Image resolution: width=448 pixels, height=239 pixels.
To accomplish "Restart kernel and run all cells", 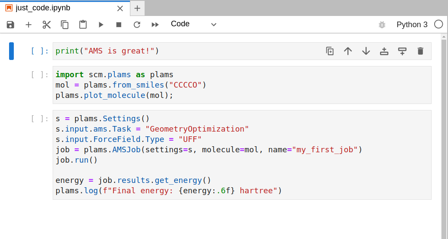I will point(155,25).
